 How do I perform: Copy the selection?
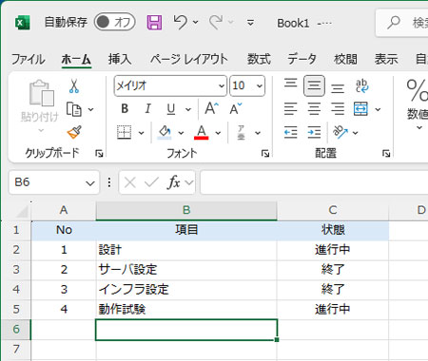click(74, 109)
